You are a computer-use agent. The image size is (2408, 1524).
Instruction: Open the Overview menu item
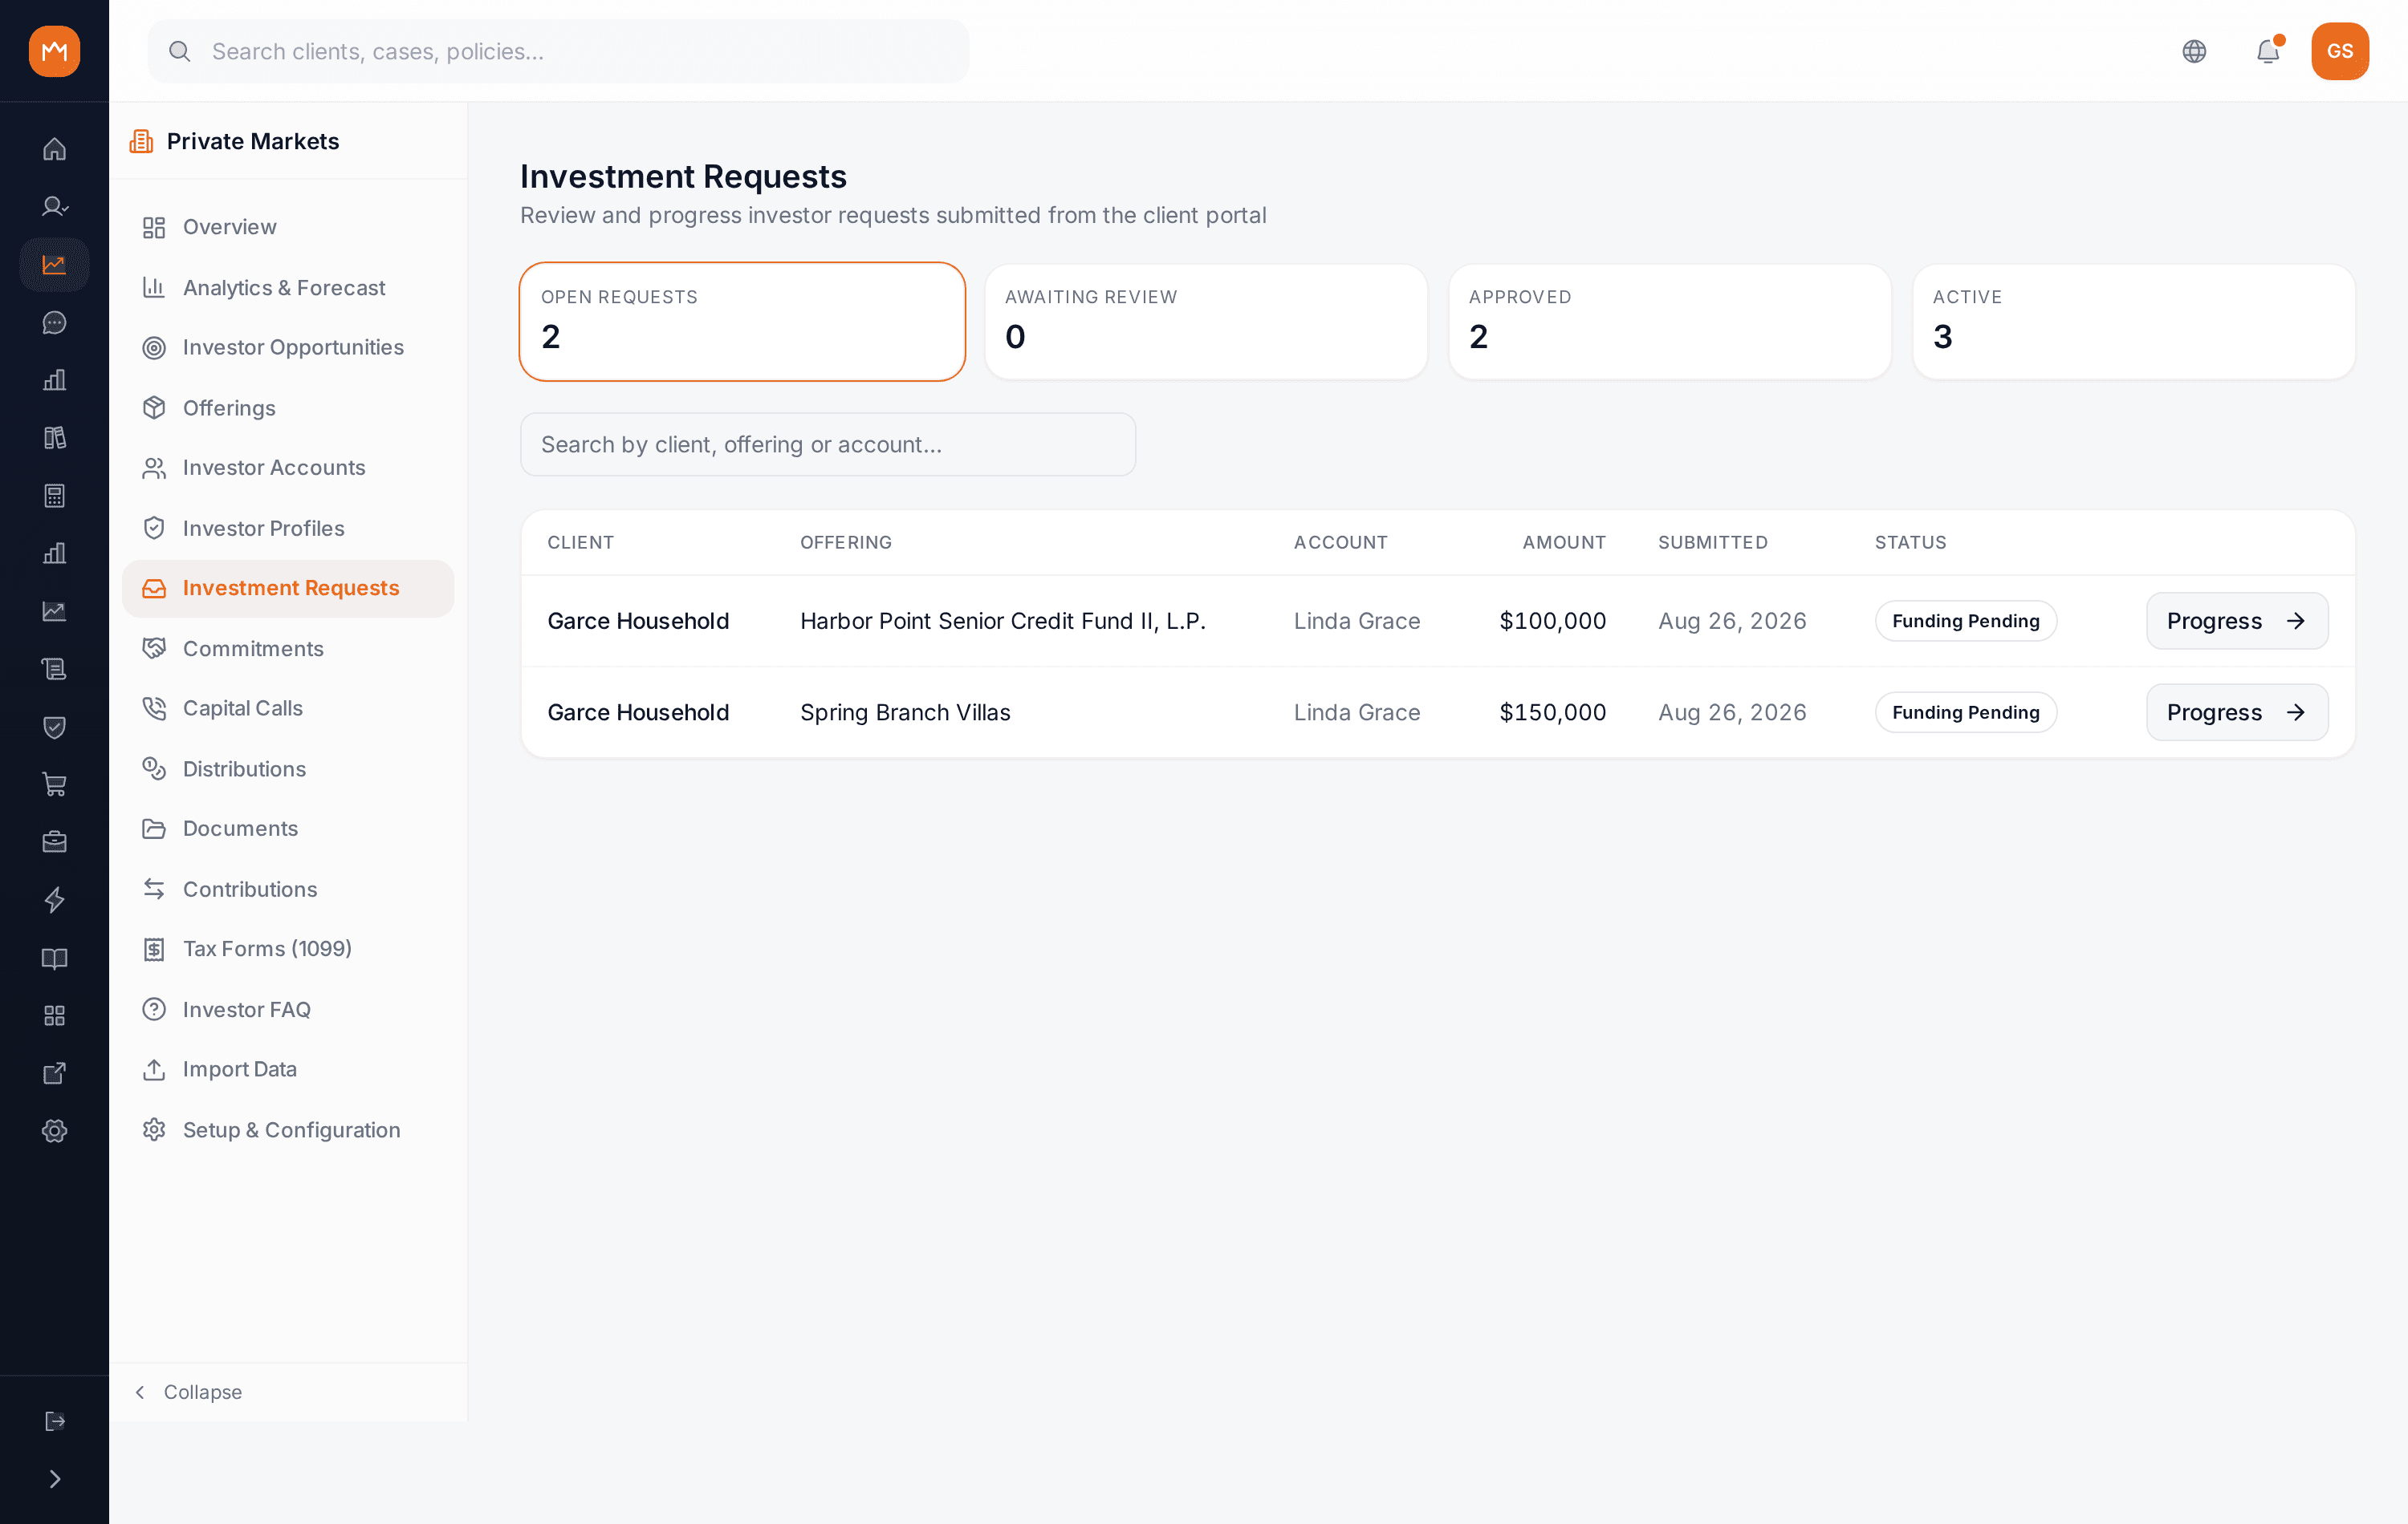(288, 227)
